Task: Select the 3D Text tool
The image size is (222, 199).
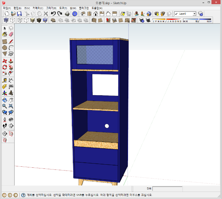Action: coord(11,93)
